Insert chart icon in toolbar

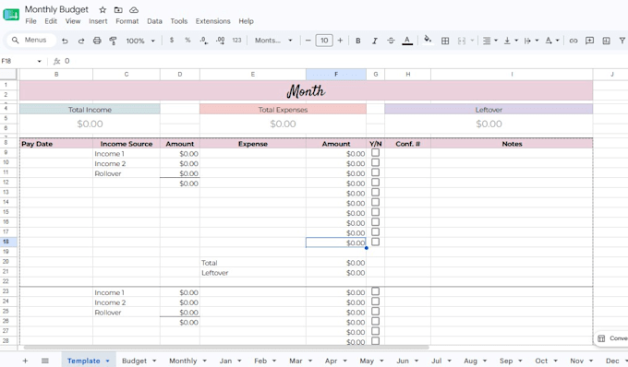pos(607,41)
